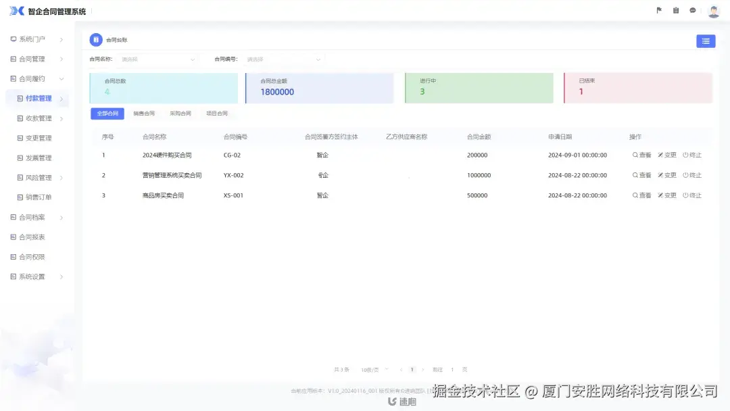Open the 合同编号 dropdown
This screenshot has width=730, height=411.
283,59
